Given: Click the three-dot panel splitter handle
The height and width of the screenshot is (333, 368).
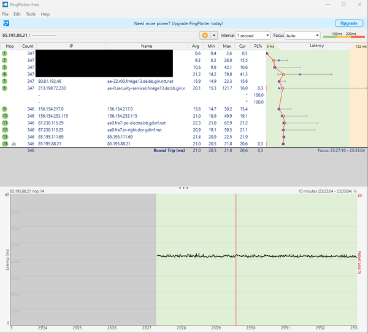Looking at the screenshot, I should point(183,188).
